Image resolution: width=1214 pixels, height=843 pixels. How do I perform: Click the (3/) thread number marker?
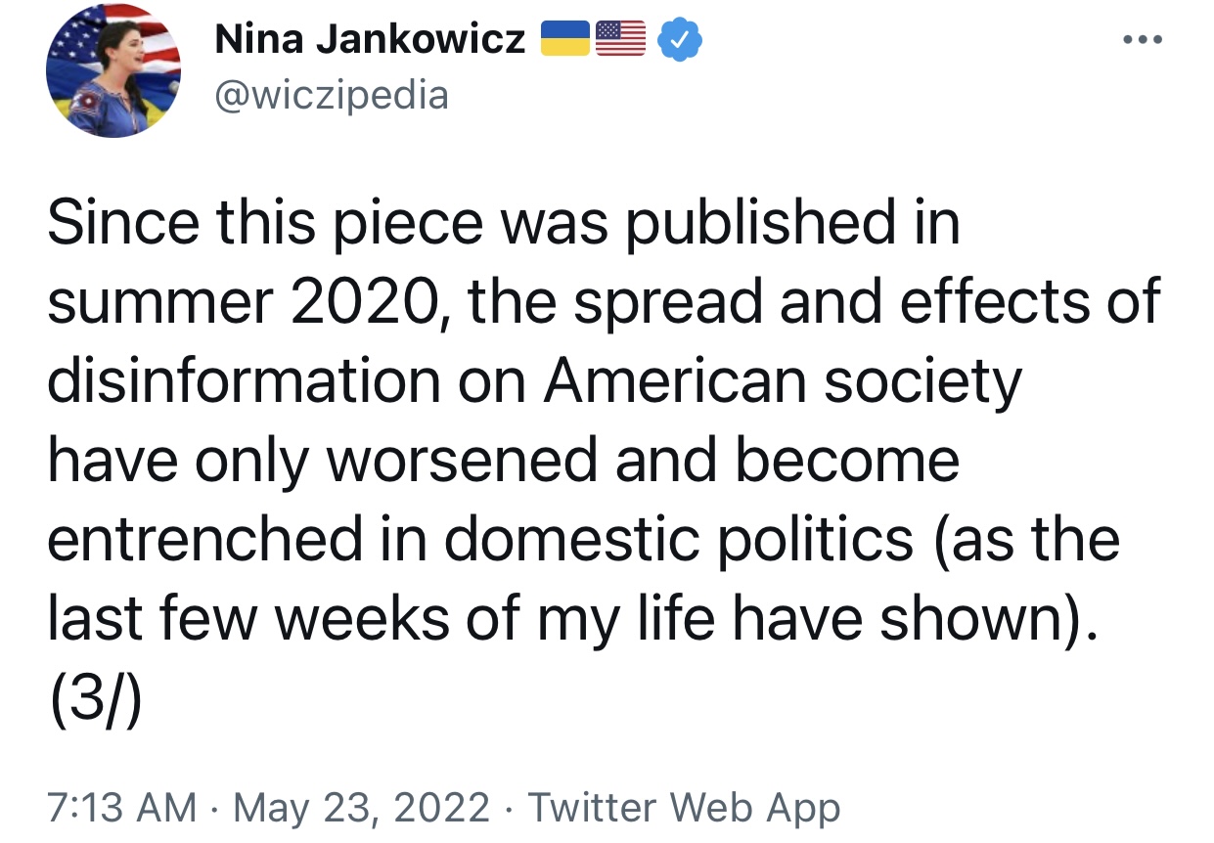(95, 696)
